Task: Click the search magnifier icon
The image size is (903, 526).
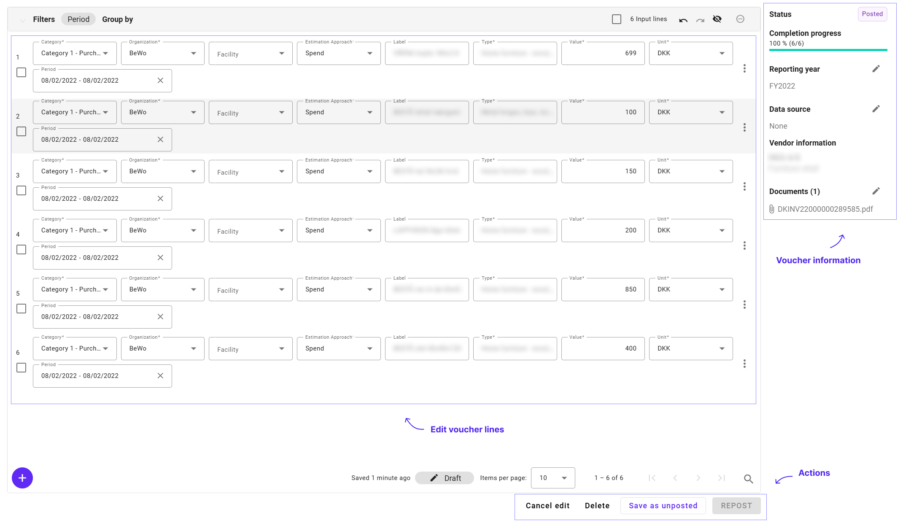Action: point(748,479)
